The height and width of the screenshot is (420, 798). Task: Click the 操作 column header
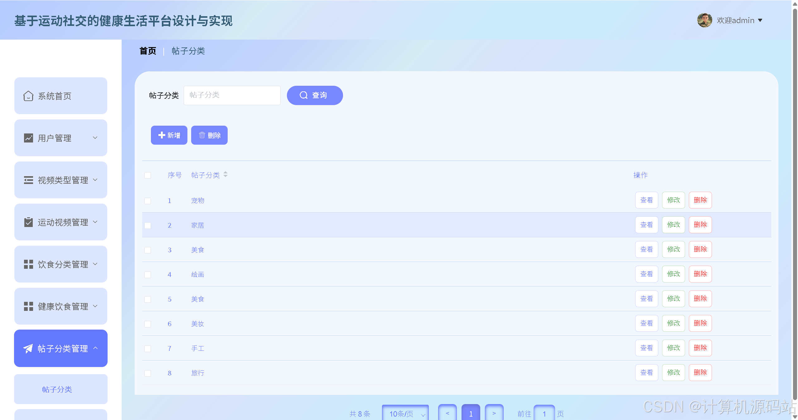point(641,175)
